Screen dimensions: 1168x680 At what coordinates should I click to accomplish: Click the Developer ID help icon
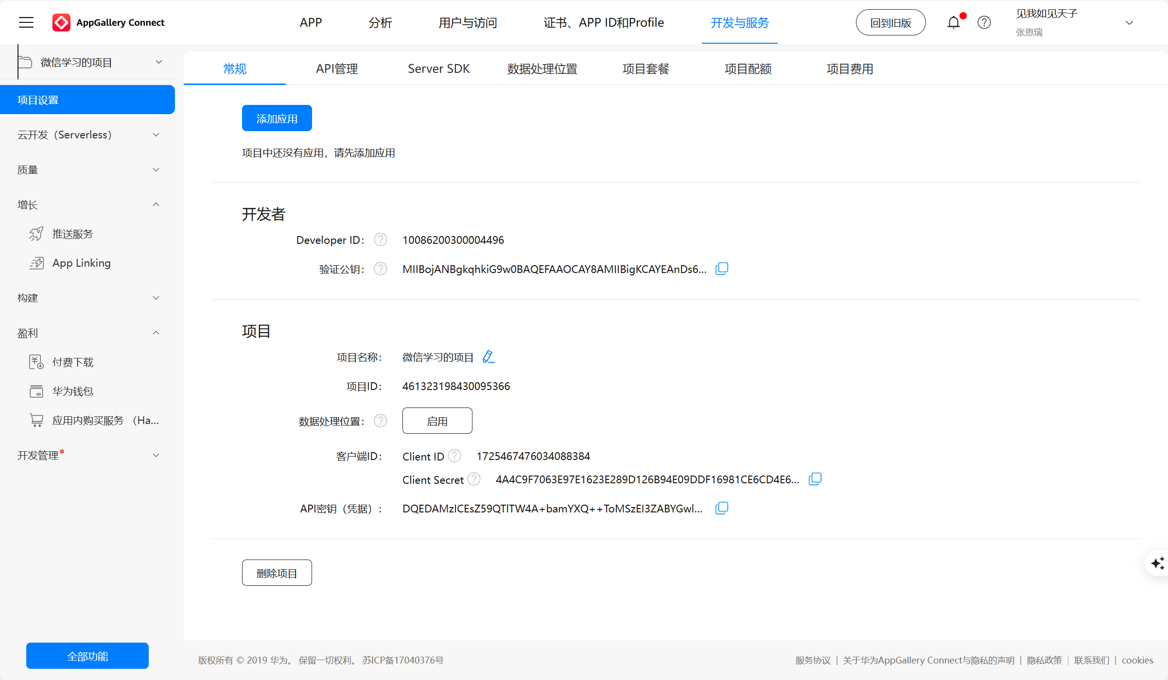click(x=381, y=239)
